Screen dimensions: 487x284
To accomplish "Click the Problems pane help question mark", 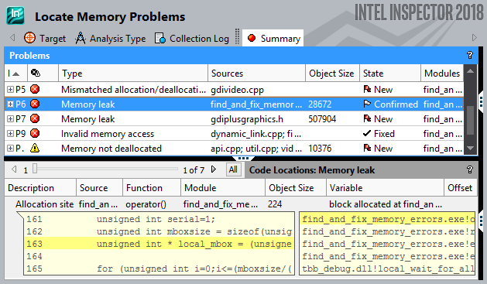I will point(470,55).
